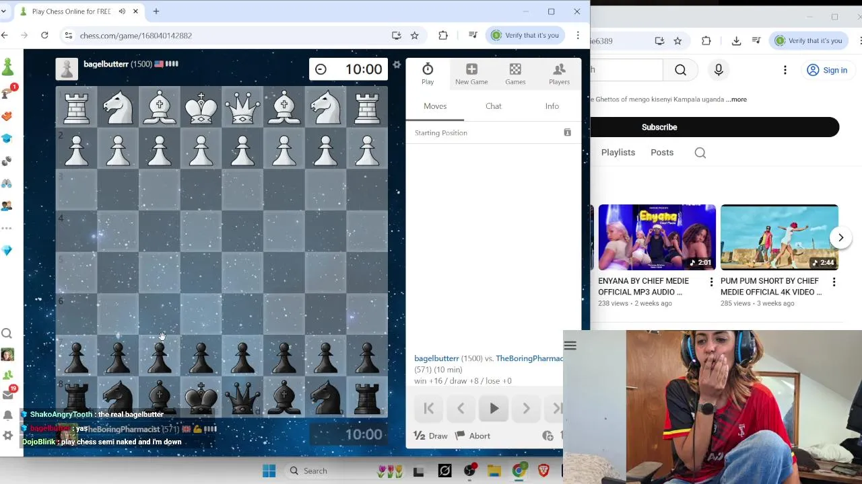This screenshot has width=862, height=484.
Task: Click the play moves button
Action: pyautogui.click(x=494, y=408)
